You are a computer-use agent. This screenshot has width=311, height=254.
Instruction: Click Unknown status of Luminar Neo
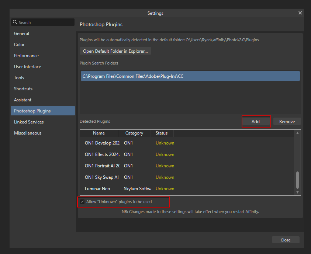(165, 189)
